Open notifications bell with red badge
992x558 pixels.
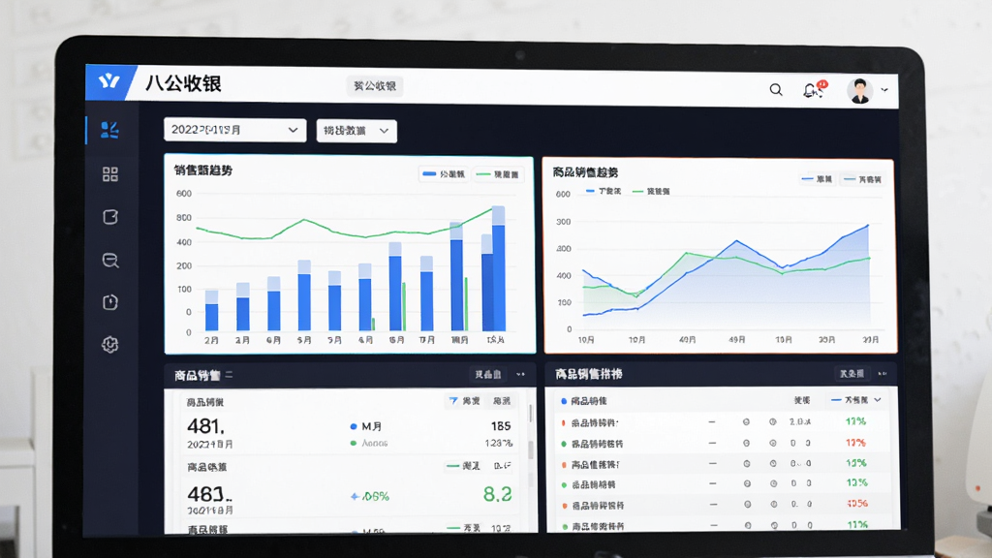tap(814, 90)
